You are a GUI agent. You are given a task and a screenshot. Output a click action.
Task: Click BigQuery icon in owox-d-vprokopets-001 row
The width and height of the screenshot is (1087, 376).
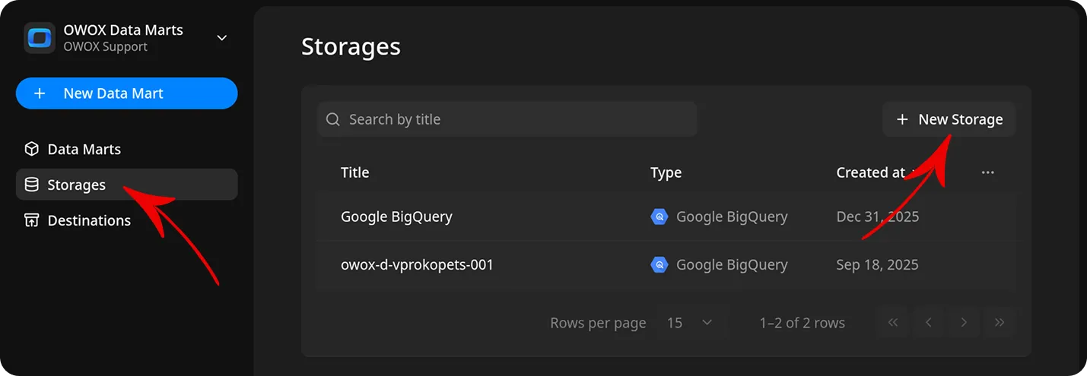click(659, 265)
